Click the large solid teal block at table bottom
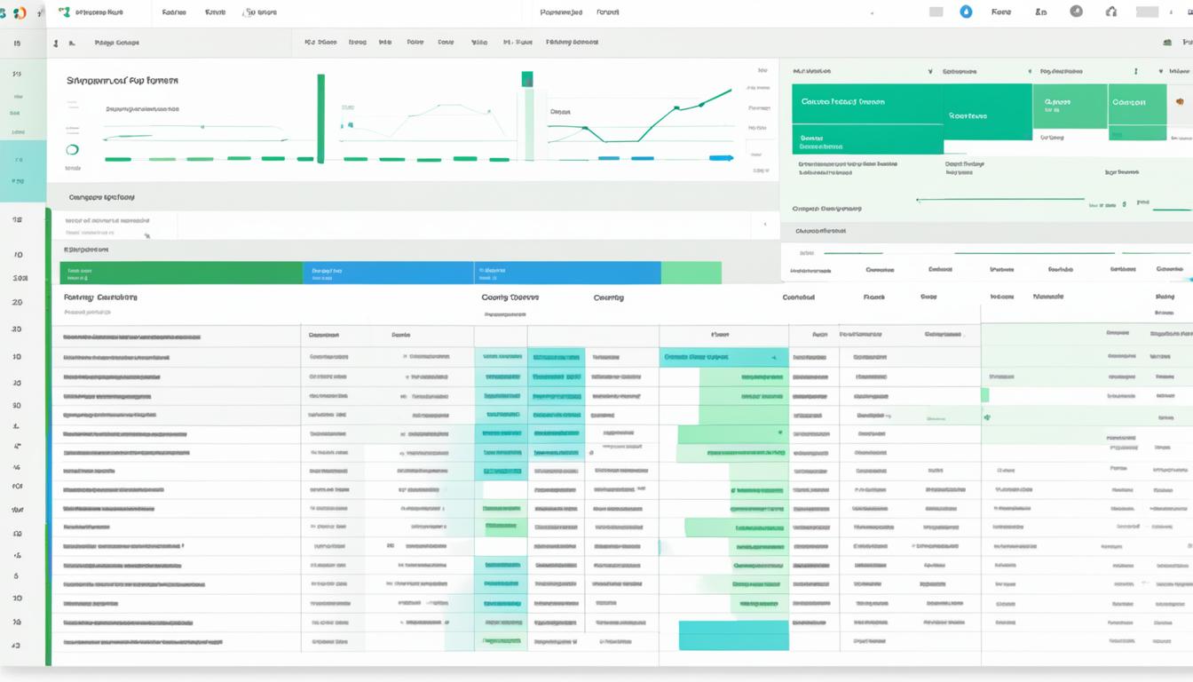 click(734, 635)
